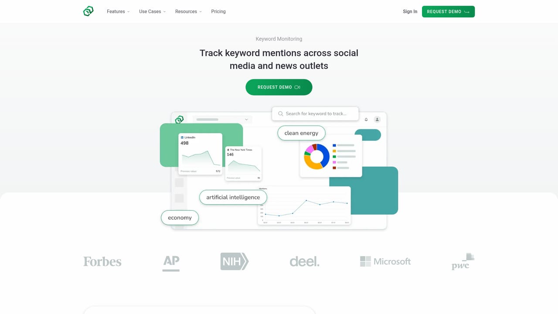Click the AP logo
The width and height of the screenshot is (558, 314).
[x=171, y=263]
